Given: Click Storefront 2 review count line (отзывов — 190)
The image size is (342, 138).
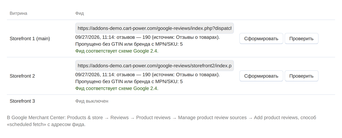Looking at the screenshot, I should 148,75.
